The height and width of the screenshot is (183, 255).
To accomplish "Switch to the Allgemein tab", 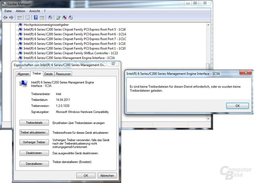I will (x=23, y=74).
